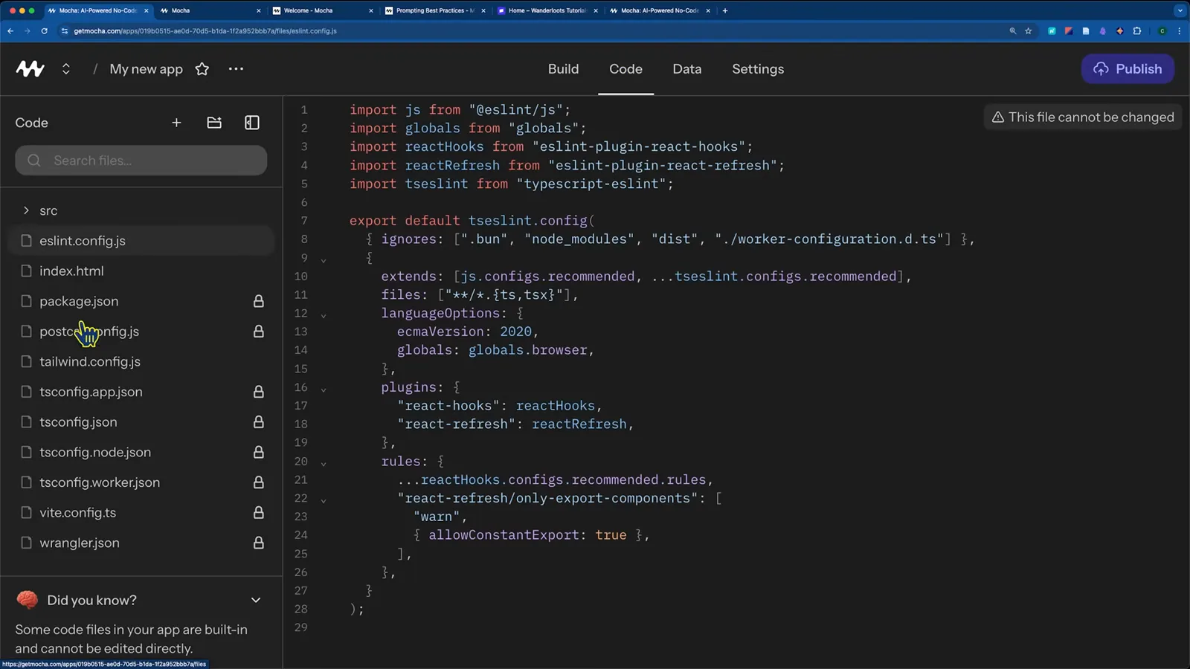Open Chrome three-dot menu
The image size is (1190, 669).
pos(1180,30)
